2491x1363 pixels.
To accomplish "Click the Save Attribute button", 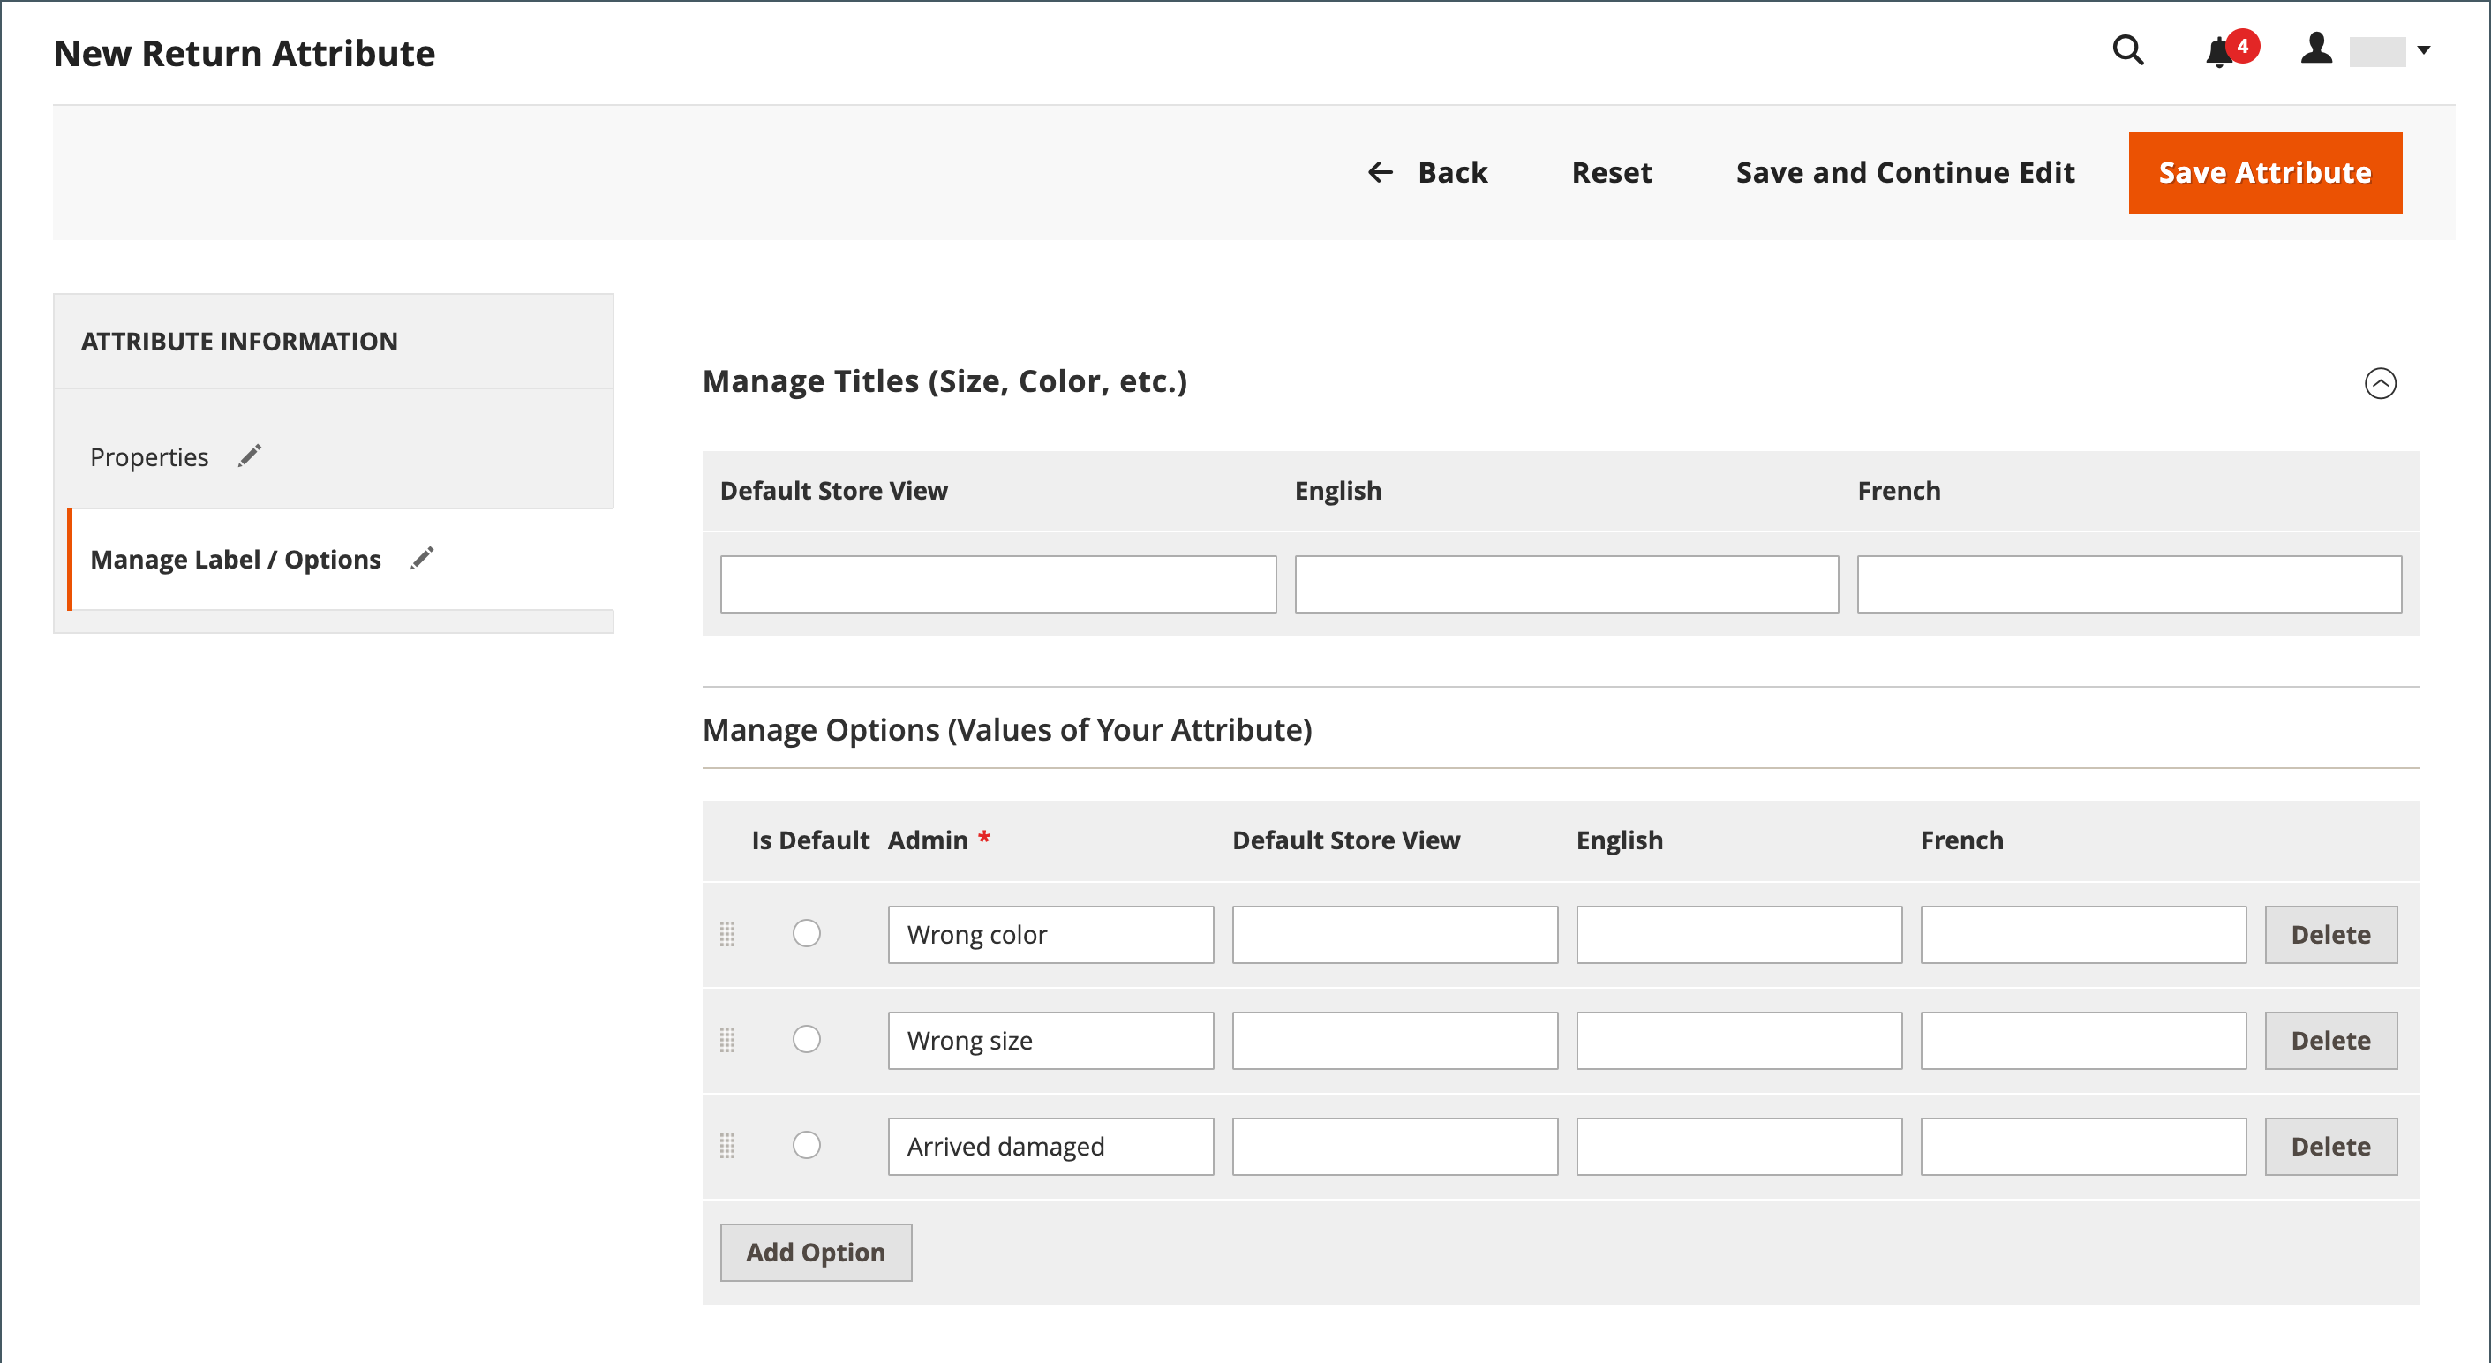I will [2265, 172].
